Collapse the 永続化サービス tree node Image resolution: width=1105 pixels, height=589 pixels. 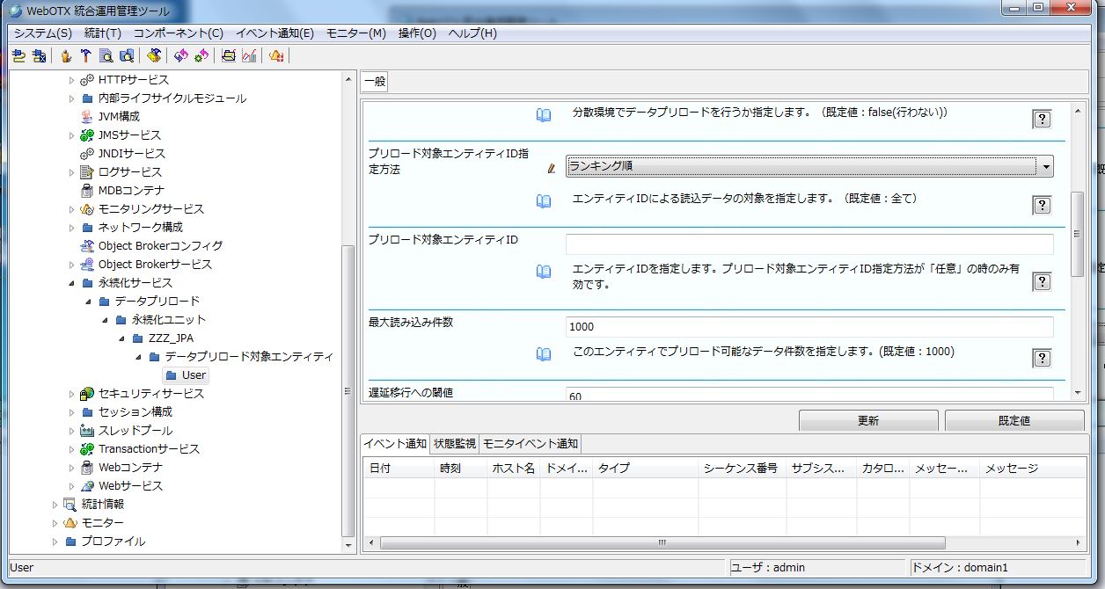(72, 283)
